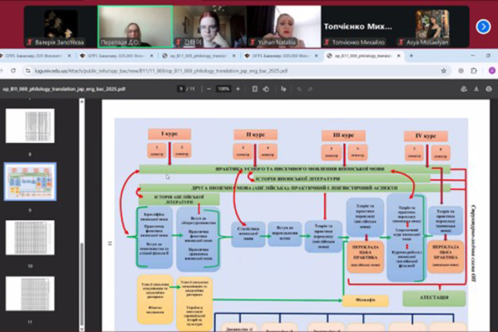498x332 pixels.
Task: Click muted mic icon of Asya Musaelyan
Action: tap(402, 42)
